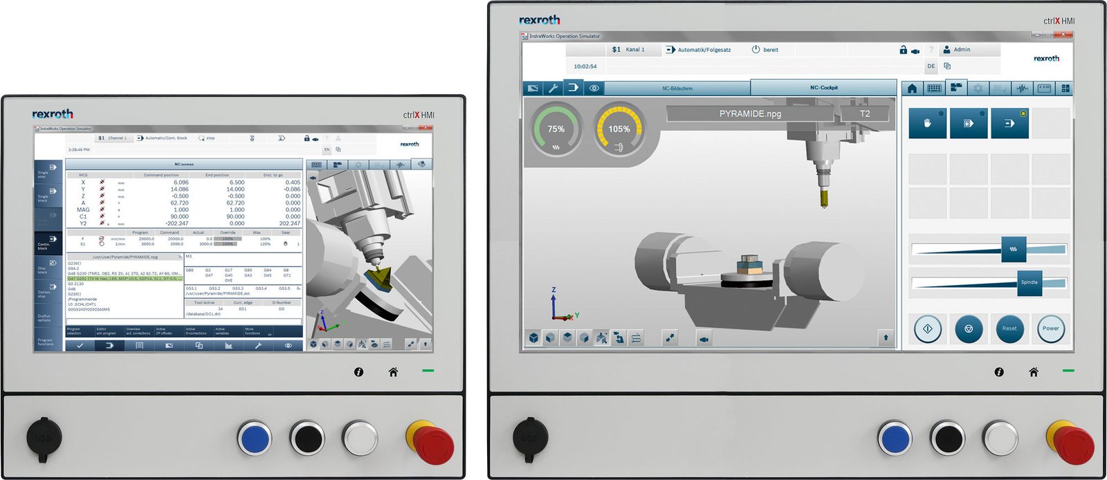This screenshot has height=480, width=1107.
Task: Click the T2 tool display field
Action: pos(865,113)
